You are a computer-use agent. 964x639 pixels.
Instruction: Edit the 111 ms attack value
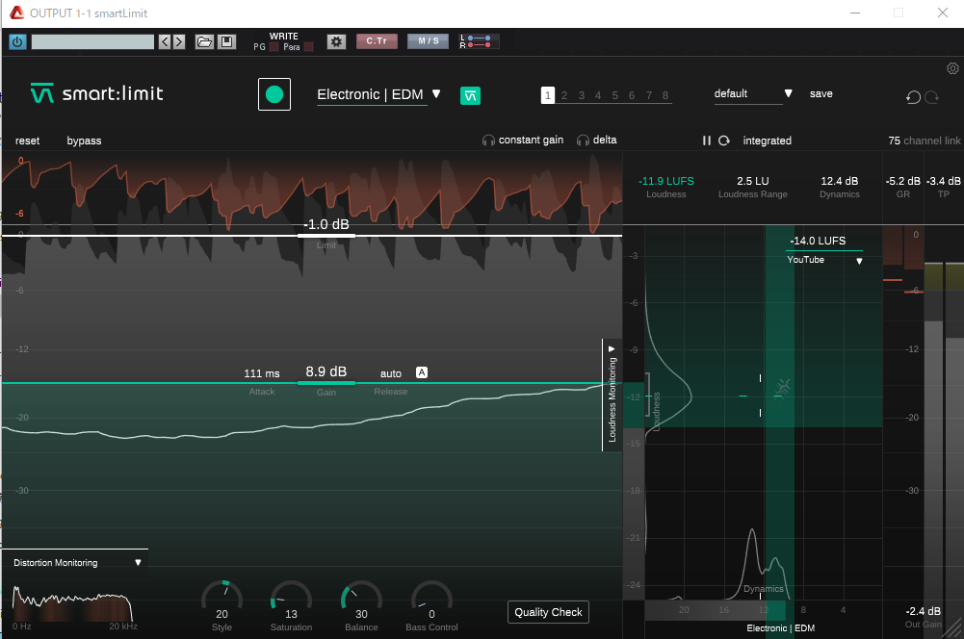coord(261,373)
